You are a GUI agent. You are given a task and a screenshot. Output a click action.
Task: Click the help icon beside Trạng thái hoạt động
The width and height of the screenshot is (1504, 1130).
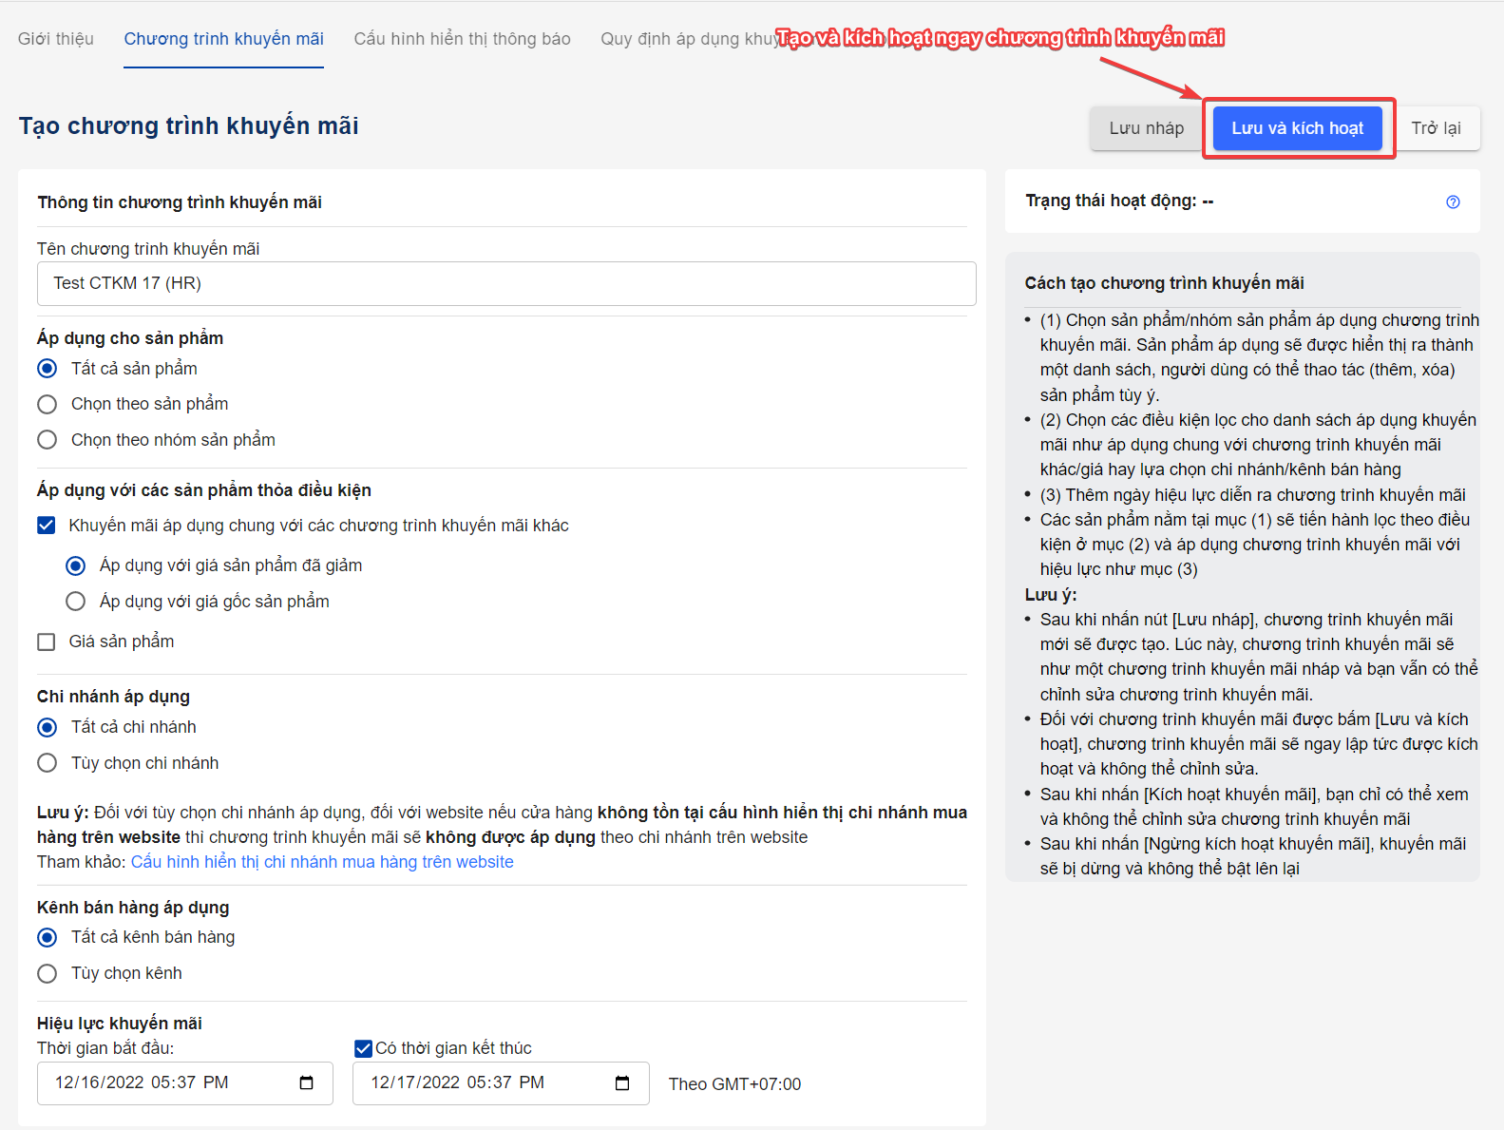pos(1453,201)
